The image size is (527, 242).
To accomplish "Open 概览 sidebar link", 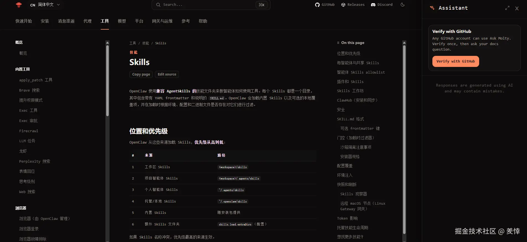I will pos(23,53).
